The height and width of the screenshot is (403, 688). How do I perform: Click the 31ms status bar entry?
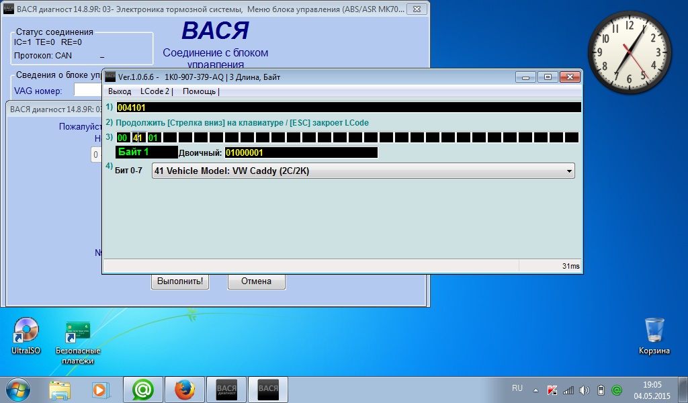570,266
